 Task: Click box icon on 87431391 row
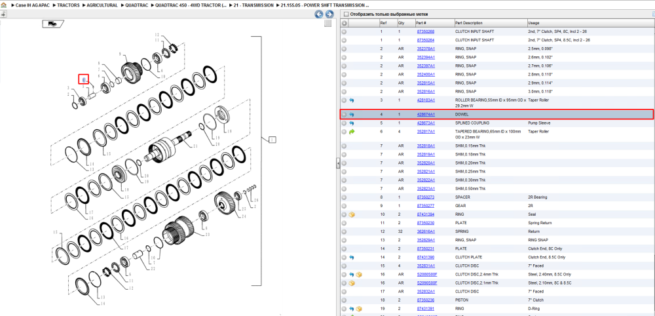pyautogui.click(x=359, y=309)
